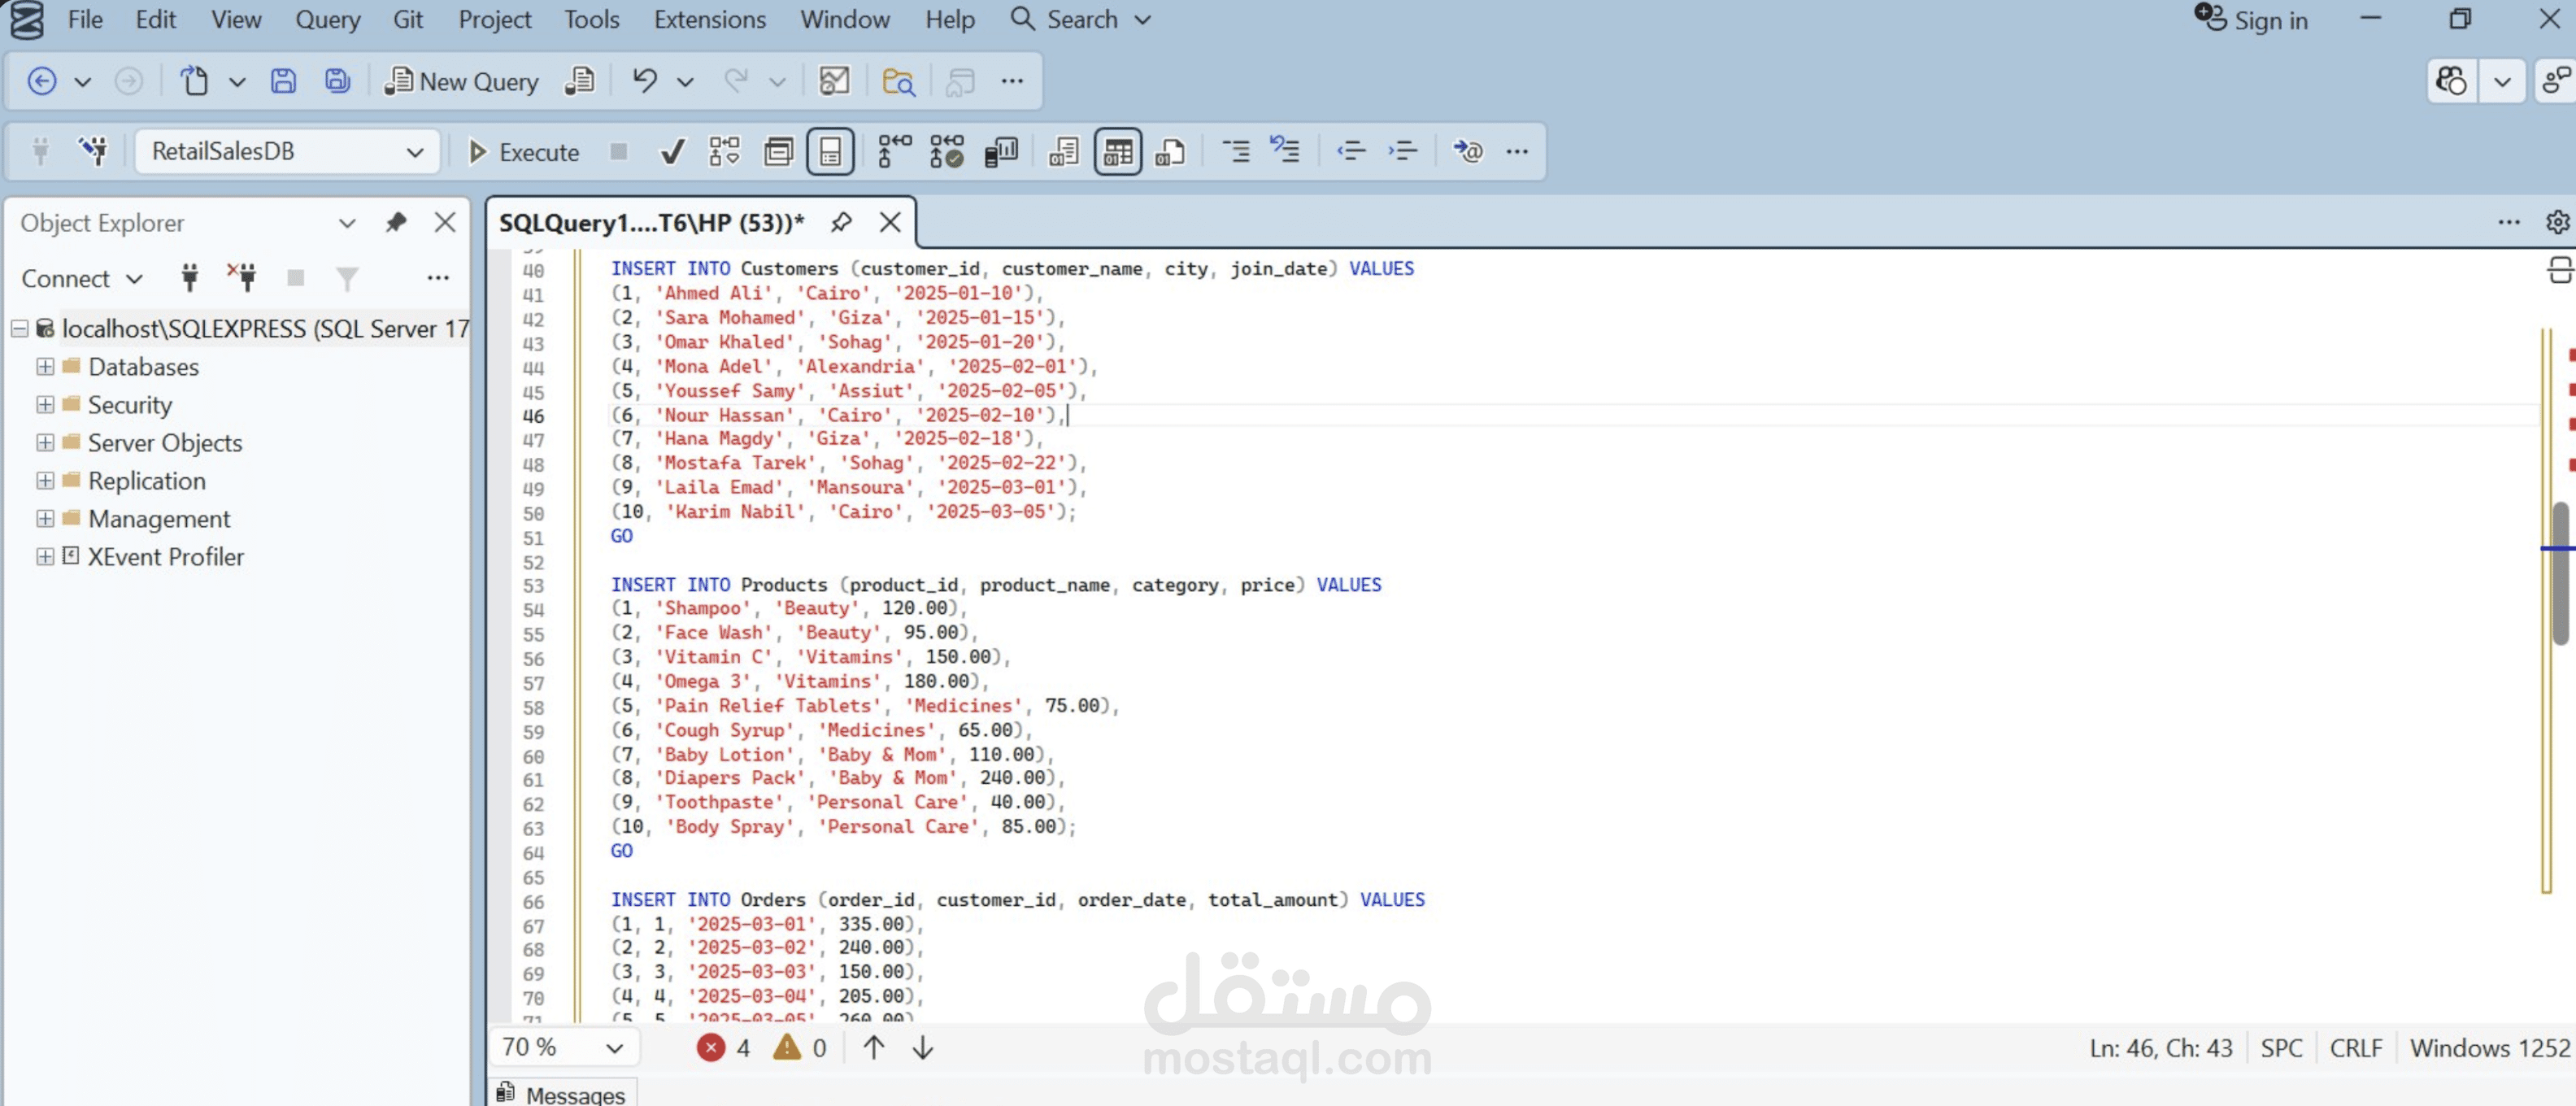Jump to next error arrow
2576x1106 pixels.
(x=923, y=1047)
